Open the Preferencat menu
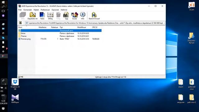The height and width of the screenshot is (112, 199). (x=45, y=10)
